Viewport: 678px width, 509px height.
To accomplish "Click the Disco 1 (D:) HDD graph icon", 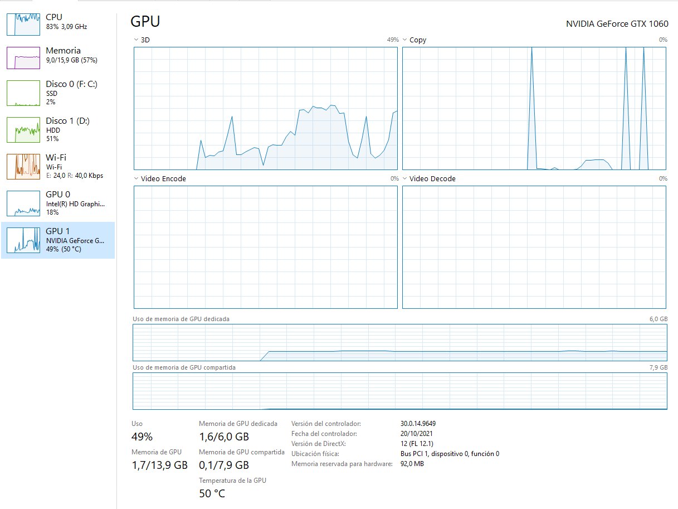I will click(23, 129).
